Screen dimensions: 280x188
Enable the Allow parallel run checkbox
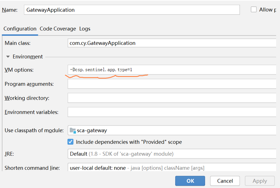pyautogui.click(x=254, y=9)
